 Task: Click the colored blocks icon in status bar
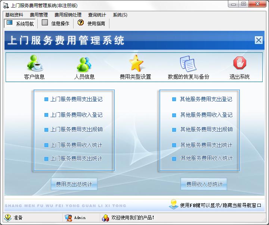(x=105, y=218)
